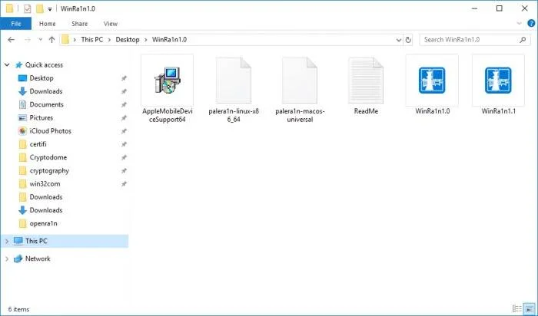Refresh the current folder view
The image size is (538, 316).
pyautogui.click(x=408, y=40)
